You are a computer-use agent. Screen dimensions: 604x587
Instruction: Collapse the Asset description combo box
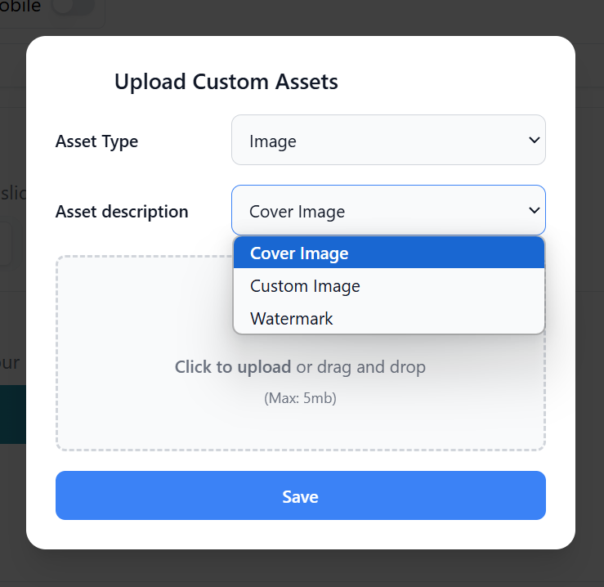(388, 210)
